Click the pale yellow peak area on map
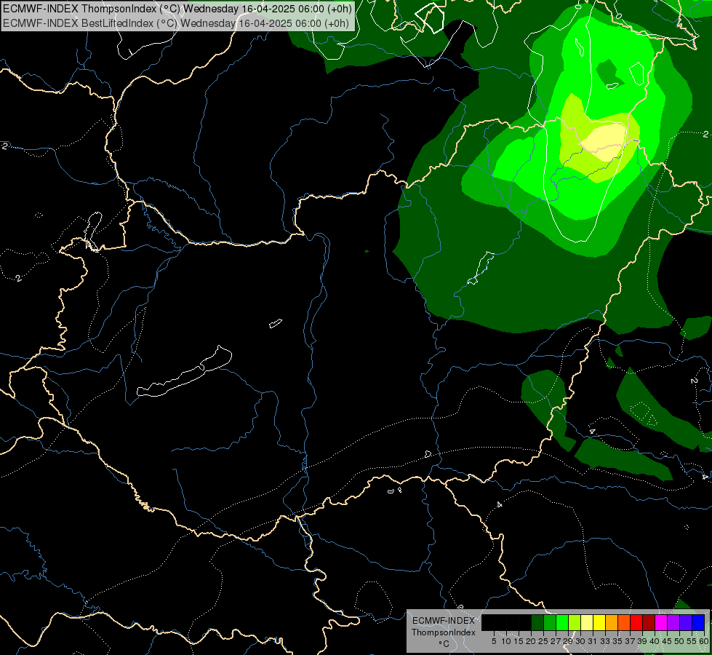 [x=605, y=141]
